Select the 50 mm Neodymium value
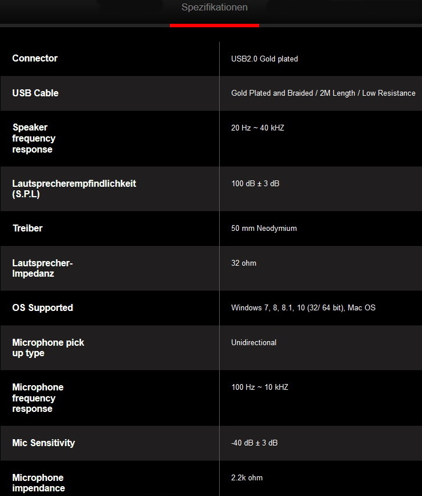 (x=264, y=228)
